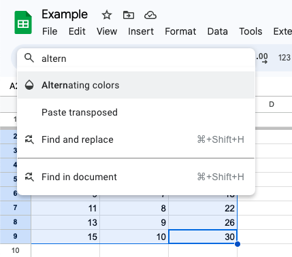Select column D header
292x257 pixels.
(x=272, y=104)
